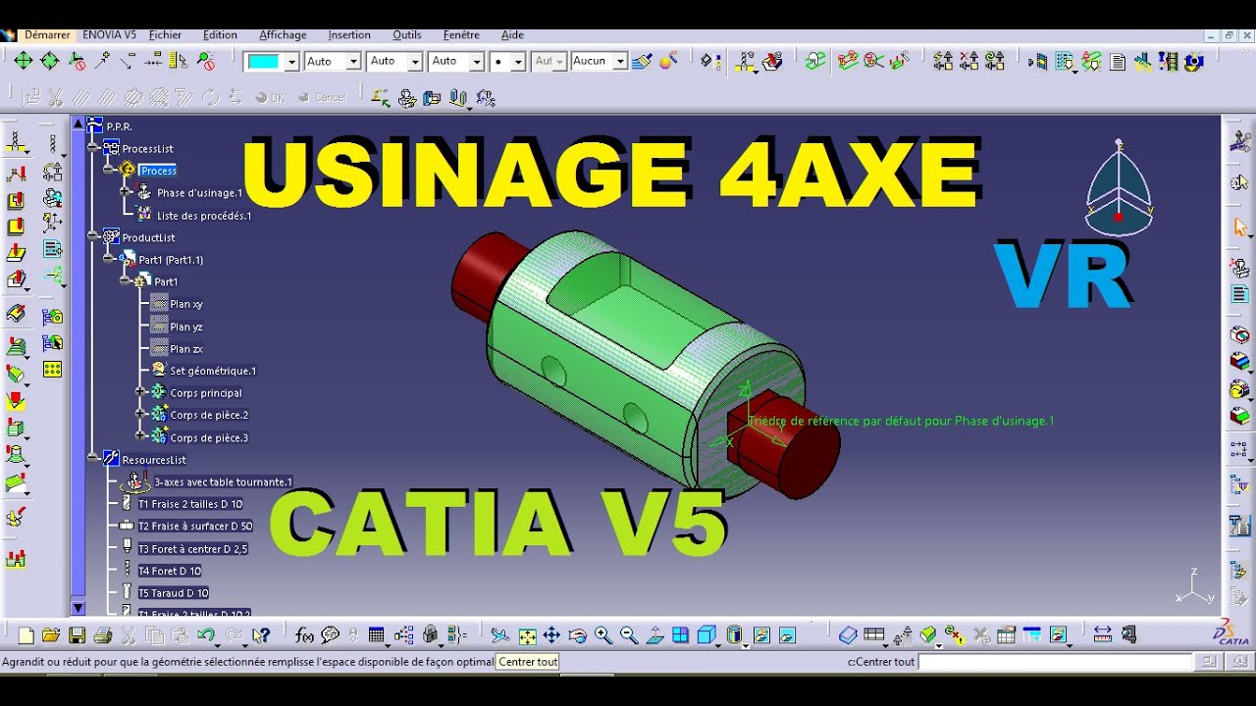The image size is (1256, 706).
Task: Click the Save diskette icon
Action: coord(77,635)
